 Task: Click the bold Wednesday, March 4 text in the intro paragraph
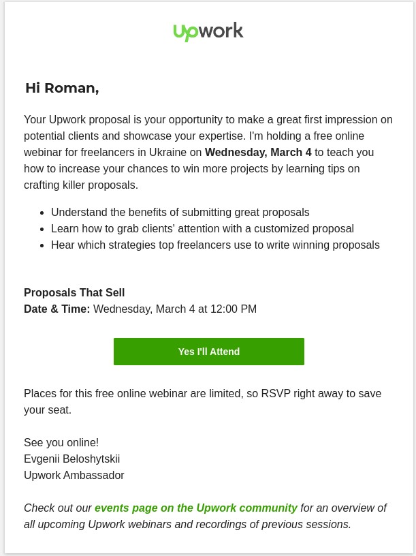[258, 152]
